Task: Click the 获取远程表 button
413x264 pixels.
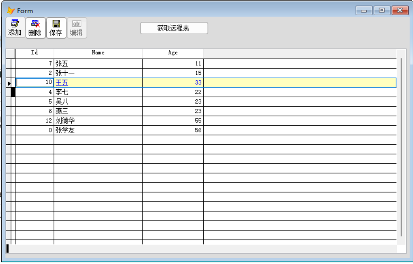Action: (x=174, y=28)
